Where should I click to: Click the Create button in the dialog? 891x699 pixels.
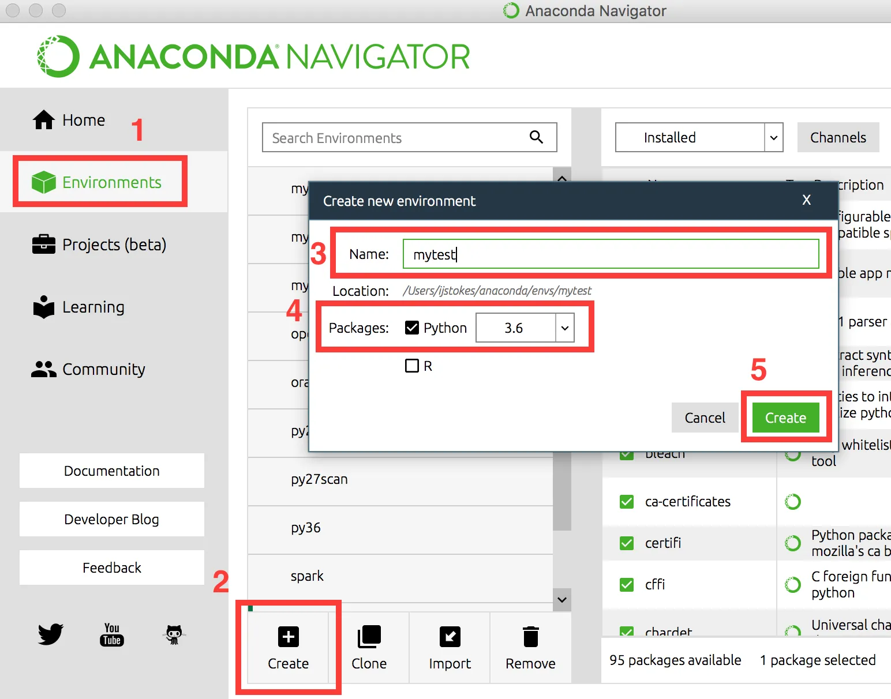[786, 418]
